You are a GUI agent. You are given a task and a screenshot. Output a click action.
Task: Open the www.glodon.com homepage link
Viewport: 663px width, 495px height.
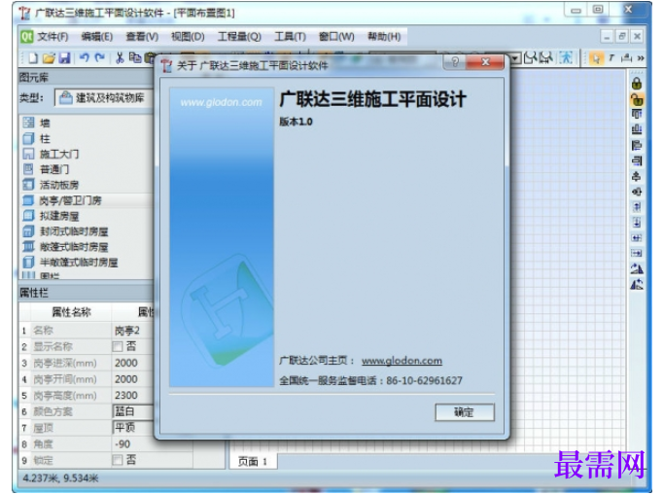click(x=401, y=361)
